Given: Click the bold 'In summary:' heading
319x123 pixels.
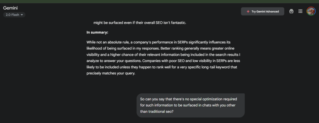Looking at the screenshot, I should pyautogui.click(x=97, y=32).
